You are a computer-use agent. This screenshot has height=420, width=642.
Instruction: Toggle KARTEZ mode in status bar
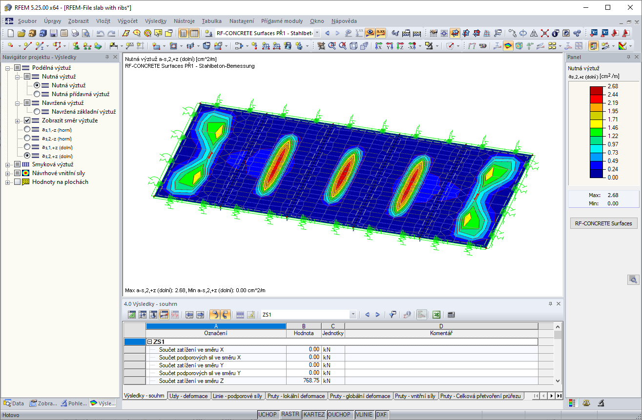tap(314, 415)
